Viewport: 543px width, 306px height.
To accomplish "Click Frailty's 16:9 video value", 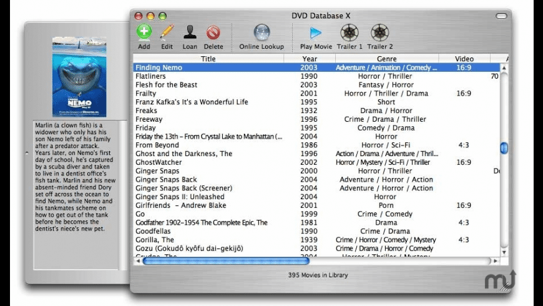I will pyautogui.click(x=464, y=93).
